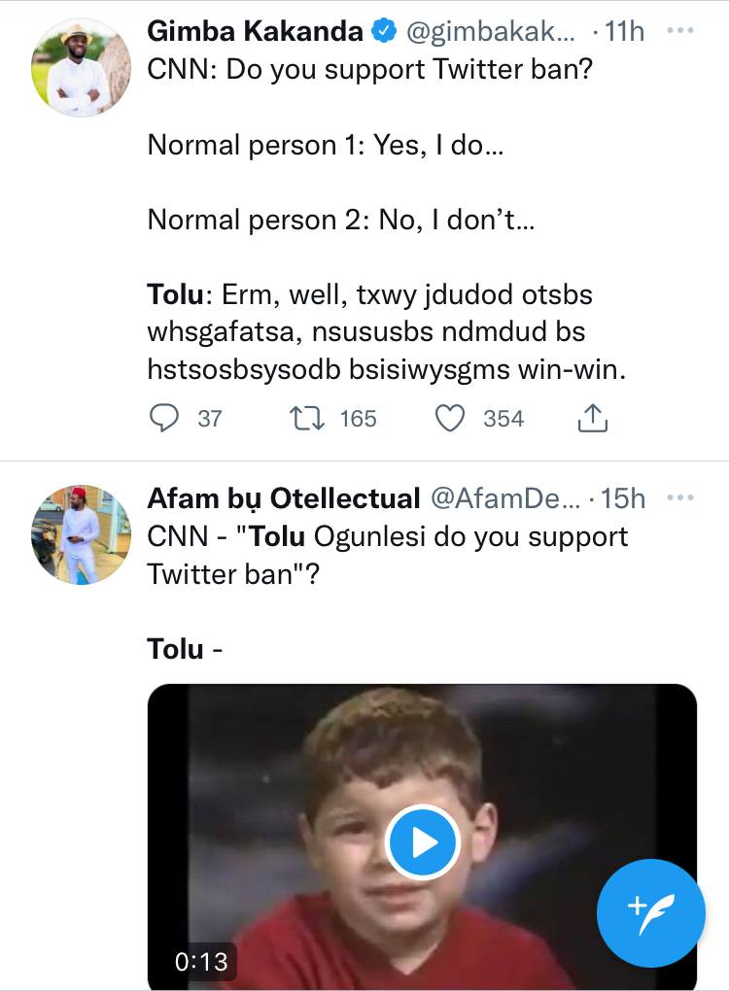Open Afam bụ Otellectual's profile picture
This screenshot has height=991, width=729.
(82, 533)
